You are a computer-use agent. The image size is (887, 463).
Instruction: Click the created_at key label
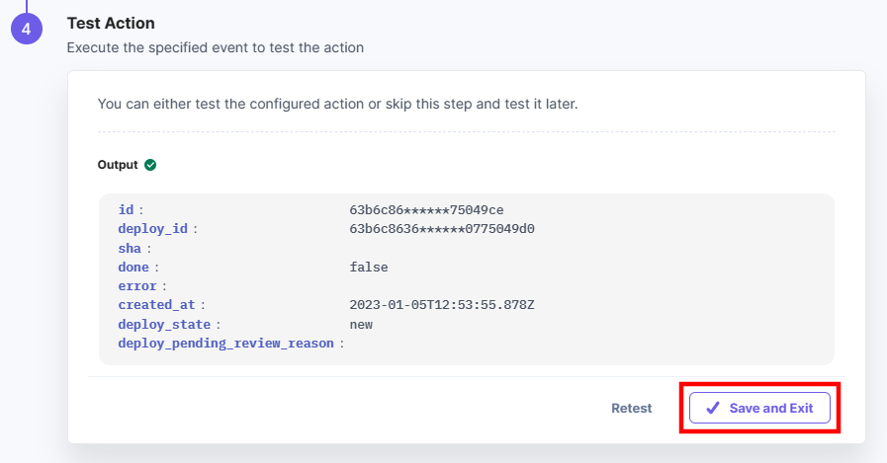tap(156, 305)
